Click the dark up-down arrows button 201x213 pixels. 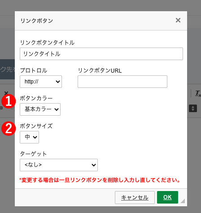click(193, 109)
